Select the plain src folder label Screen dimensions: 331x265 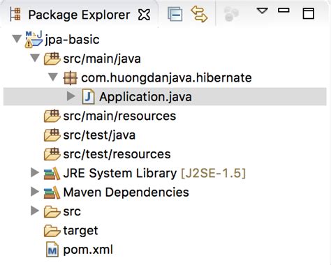click(x=72, y=212)
